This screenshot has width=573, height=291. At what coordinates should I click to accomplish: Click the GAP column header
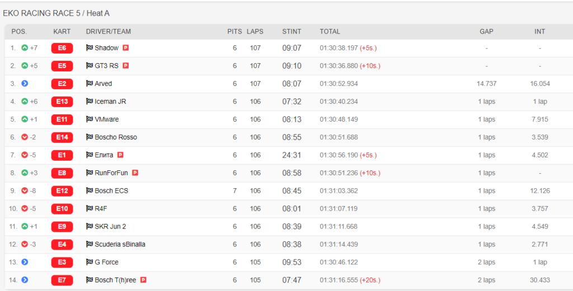(486, 31)
